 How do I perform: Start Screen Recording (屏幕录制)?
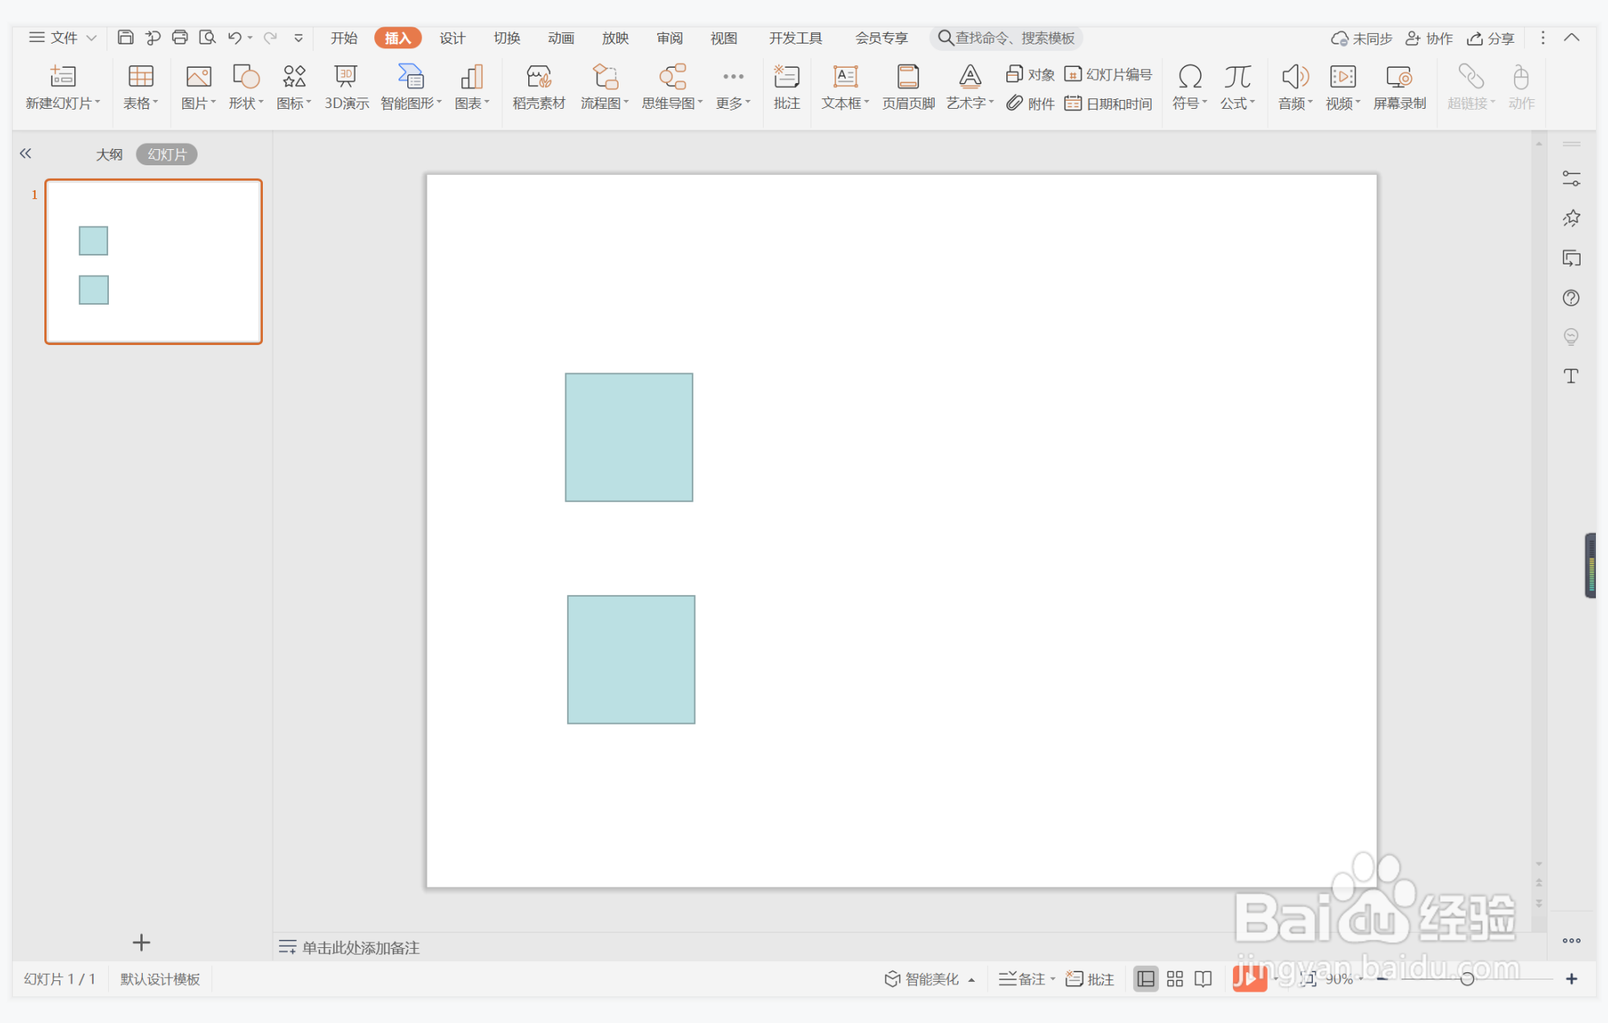1399,87
